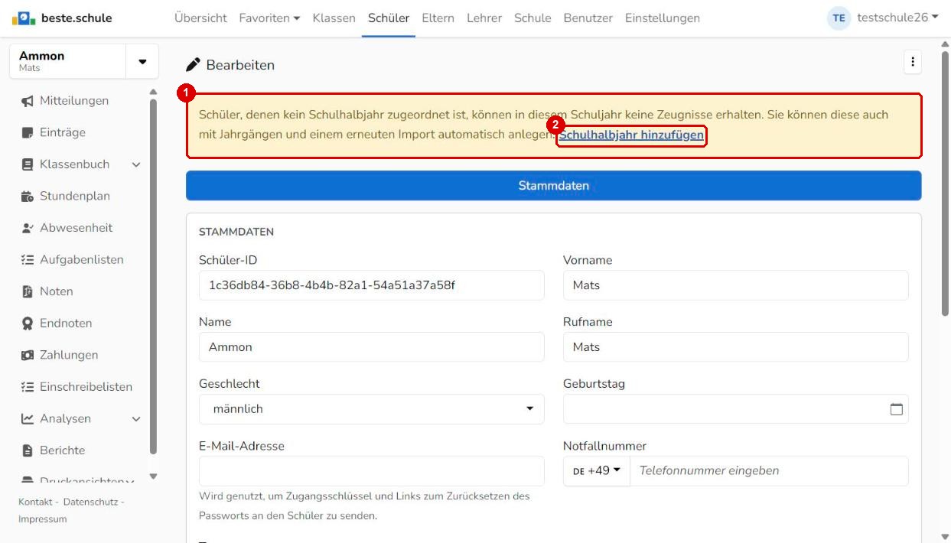Click the Rufname input field
Screen dimensions: 951x543
tap(735, 347)
